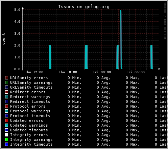The height and width of the screenshot is (149, 168).
Task: Click the 'Fri 00:00' time label
Action: pyautogui.click(x=102, y=72)
